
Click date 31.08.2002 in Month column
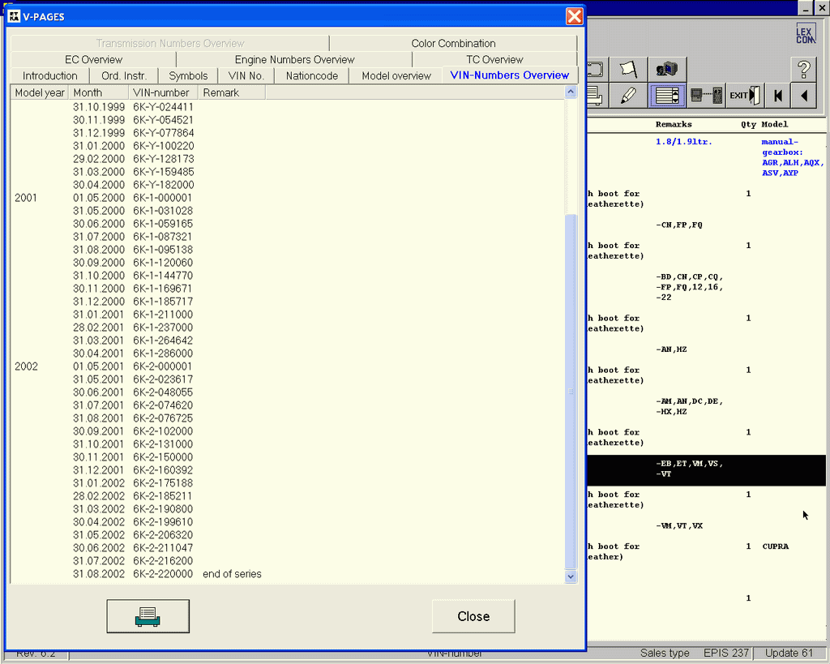[99, 574]
